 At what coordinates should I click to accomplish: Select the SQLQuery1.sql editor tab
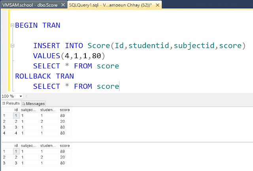coord(110,5)
